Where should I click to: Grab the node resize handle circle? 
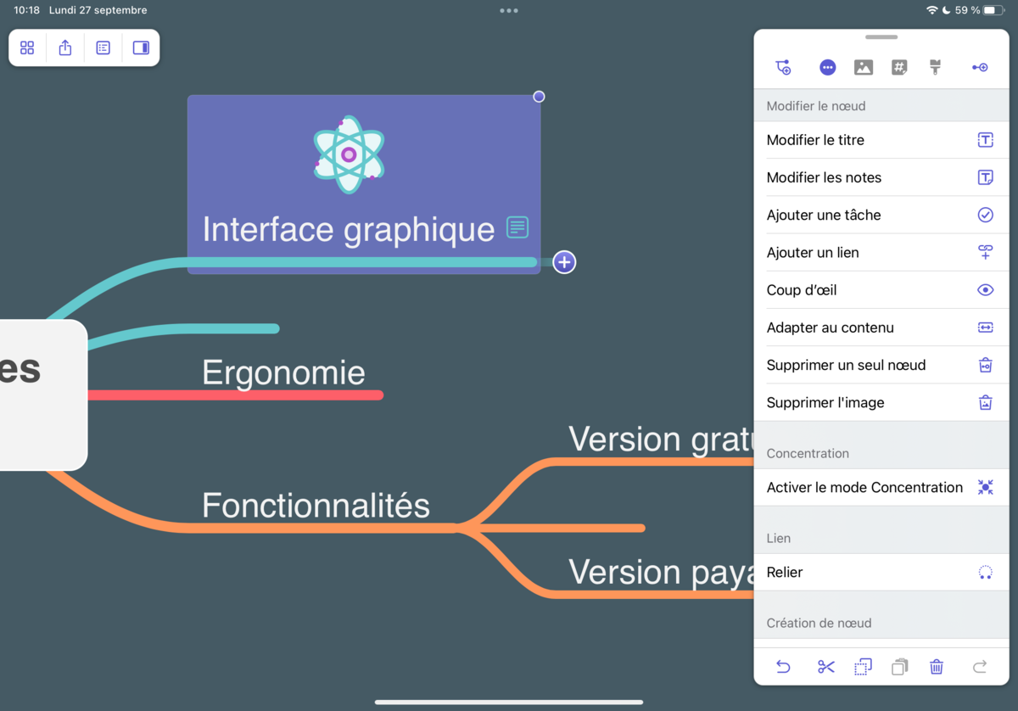tap(539, 97)
